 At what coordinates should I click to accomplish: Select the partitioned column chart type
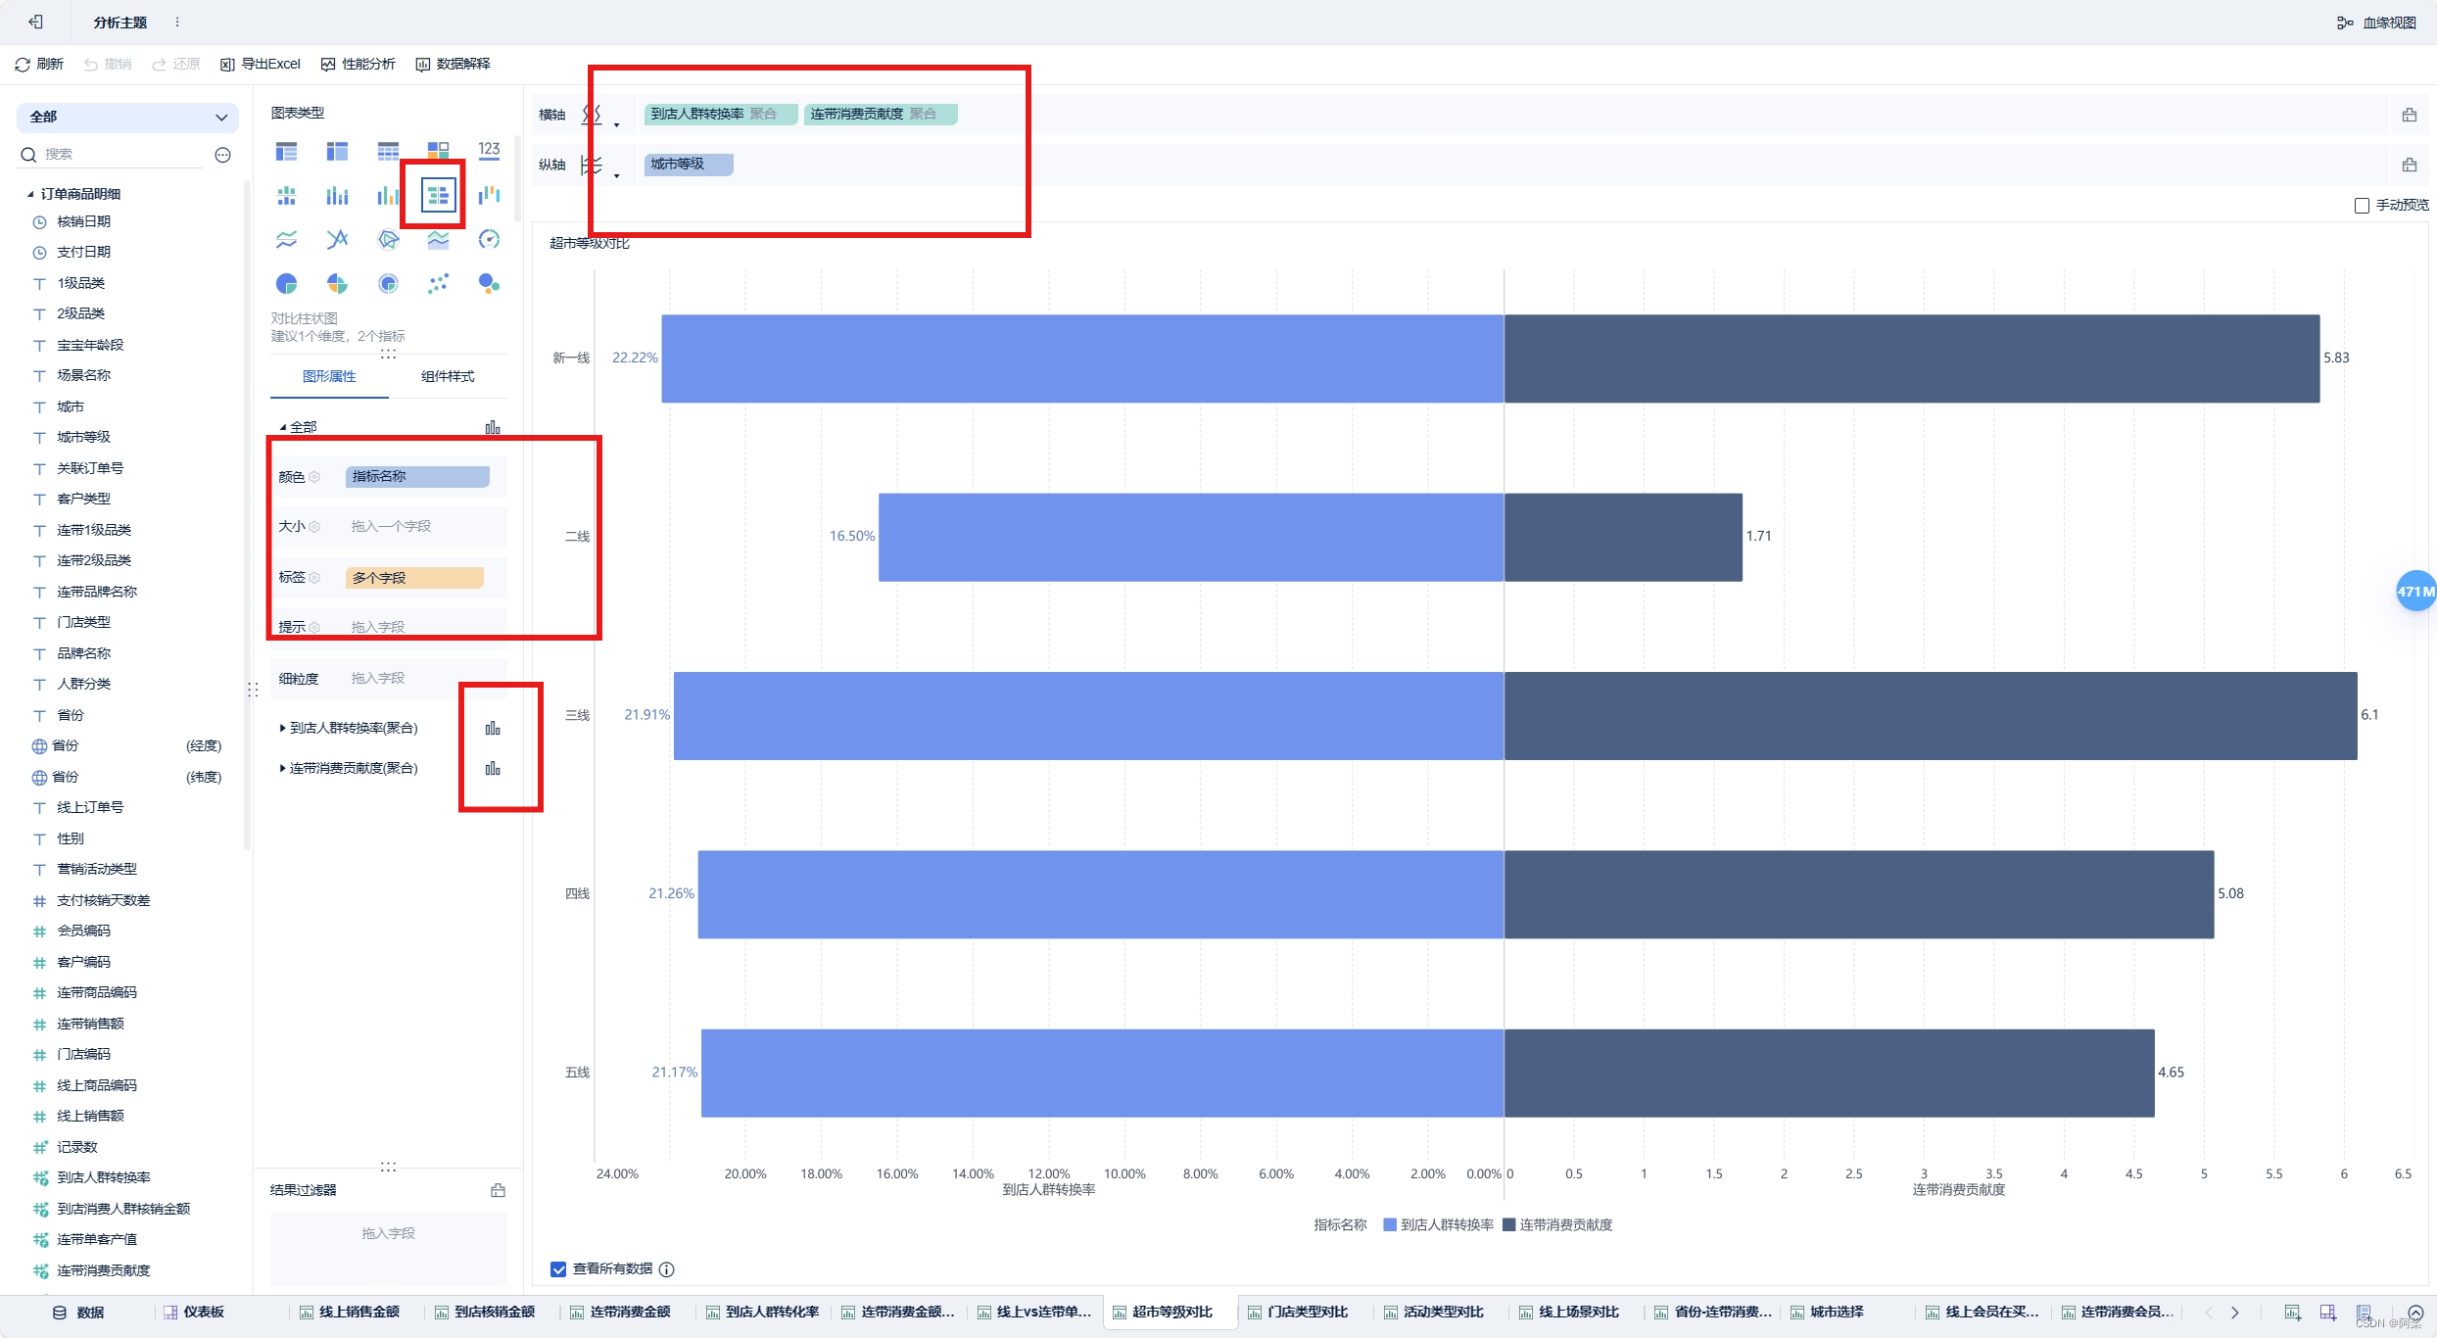tap(286, 196)
